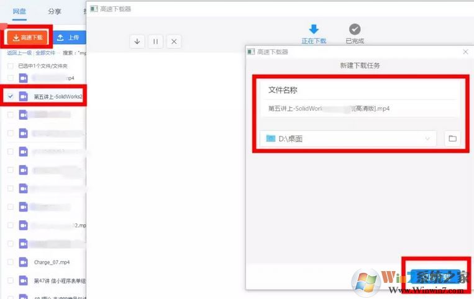Close the 新建下载任务 dialog
Image resolution: width=474 pixels, height=299 pixels.
pos(465,52)
